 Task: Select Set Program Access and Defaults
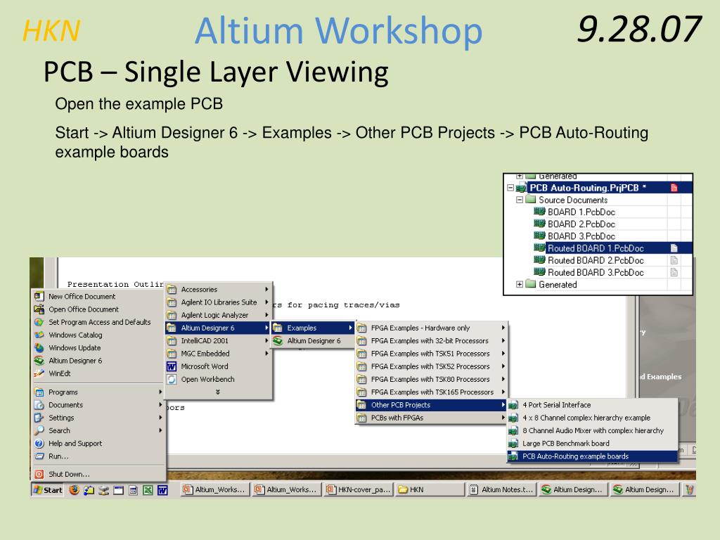click(x=98, y=322)
